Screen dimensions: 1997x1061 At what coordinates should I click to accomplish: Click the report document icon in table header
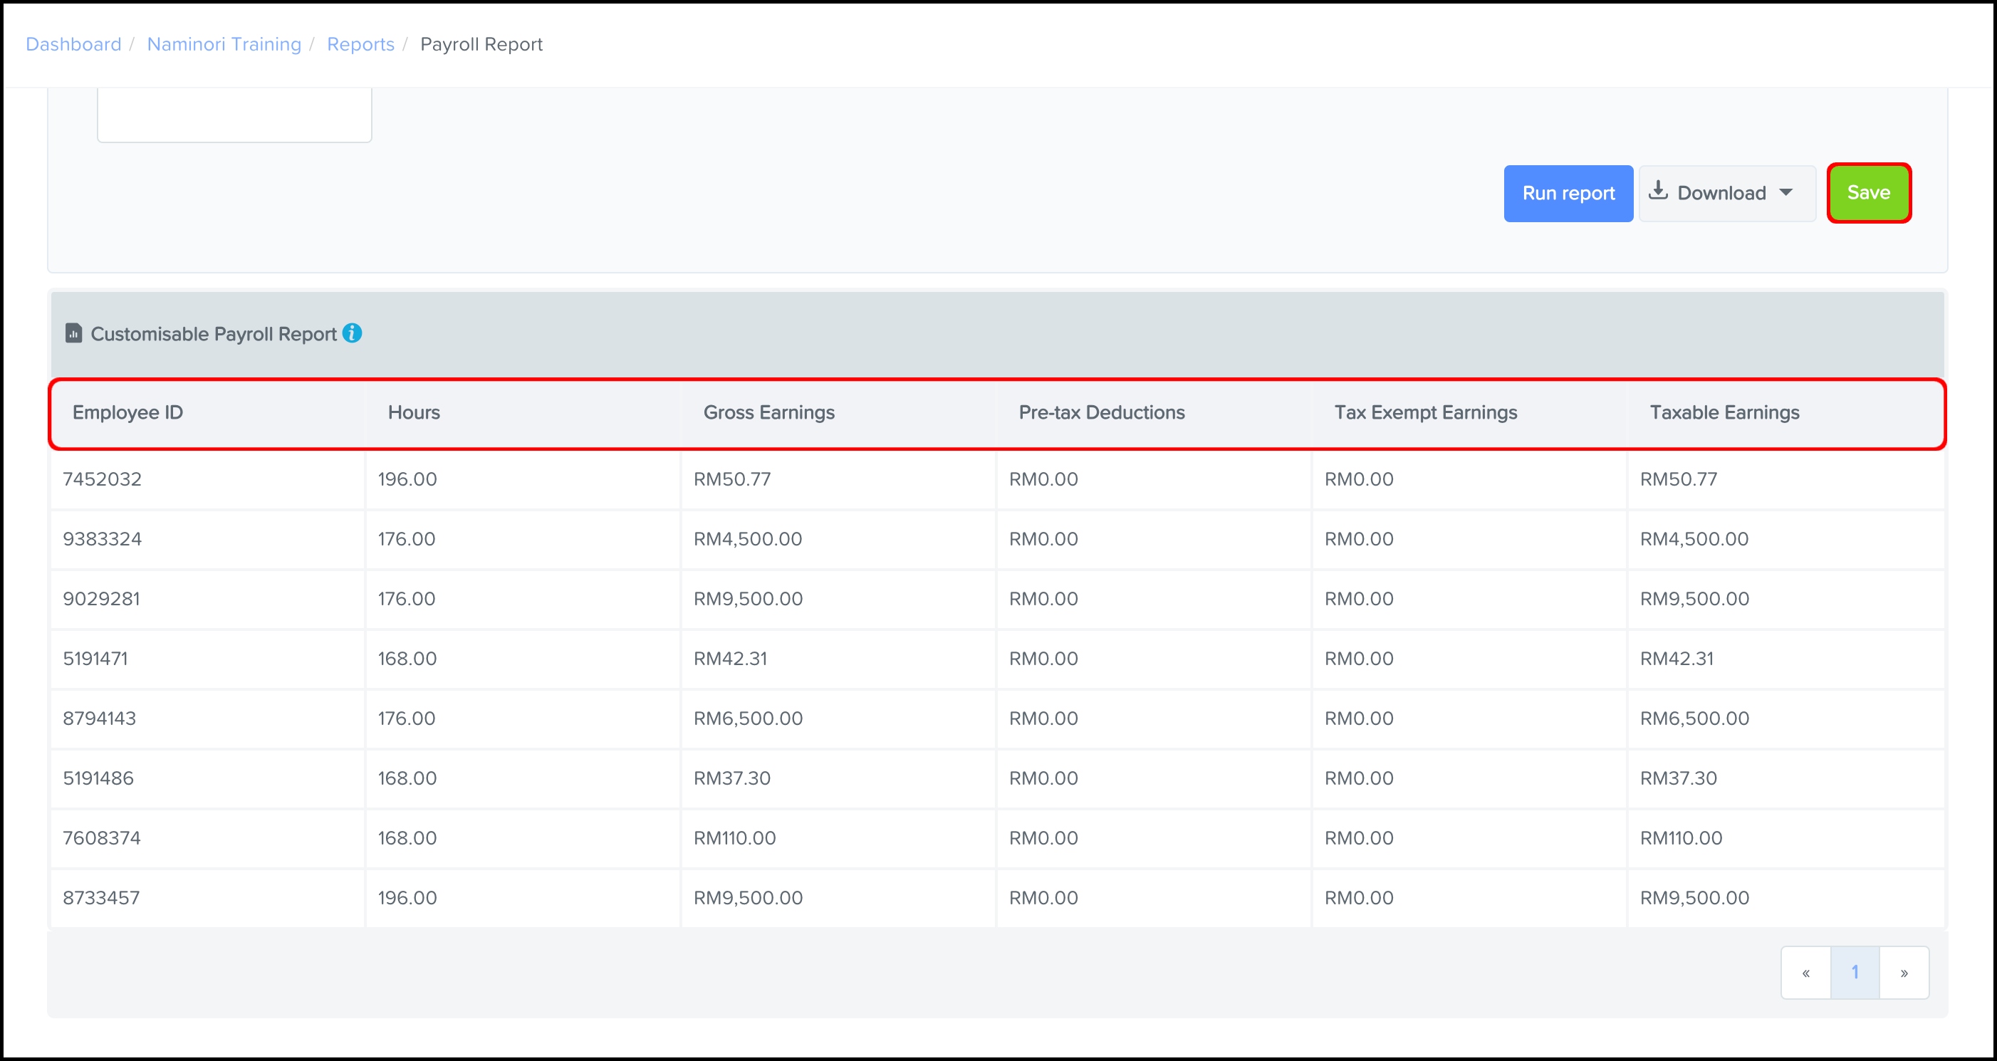tap(73, 333)
